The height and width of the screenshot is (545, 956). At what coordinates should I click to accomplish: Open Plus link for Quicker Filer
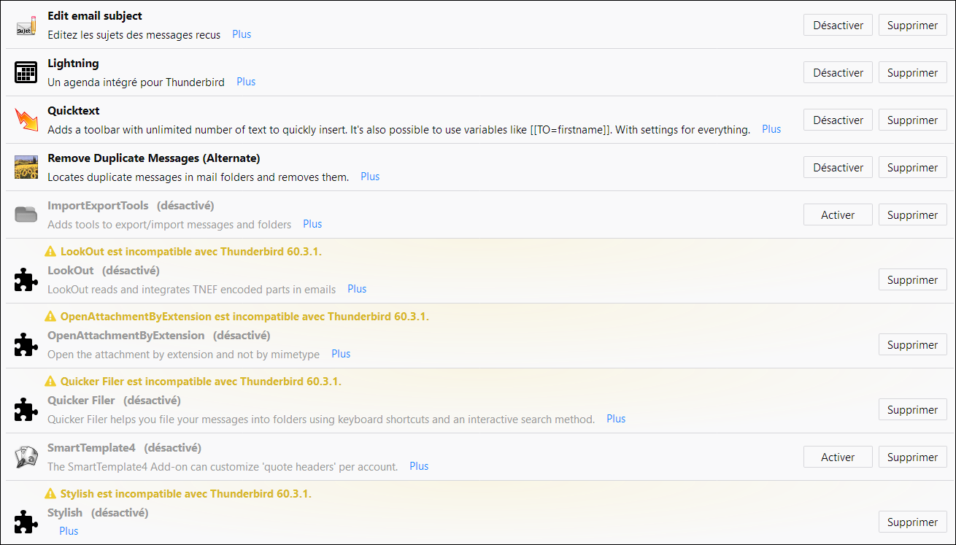click(616, 419)
